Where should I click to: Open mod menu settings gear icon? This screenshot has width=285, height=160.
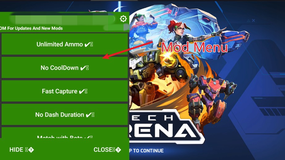123,19
